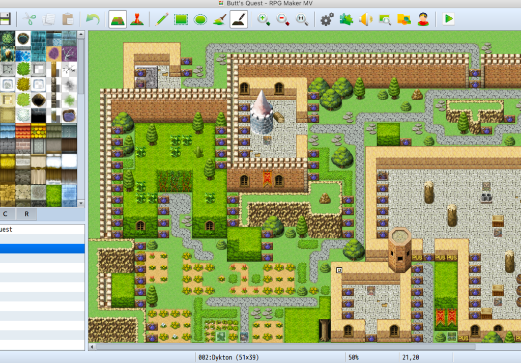Activate the Shadow Pen tool
The image size is (521, 363).
tap(239, 20)
